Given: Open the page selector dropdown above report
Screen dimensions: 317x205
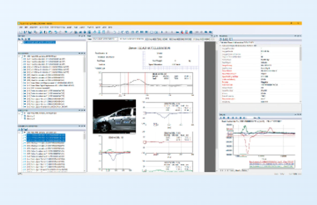Looking at the screenshot, I should pos(104,39).
